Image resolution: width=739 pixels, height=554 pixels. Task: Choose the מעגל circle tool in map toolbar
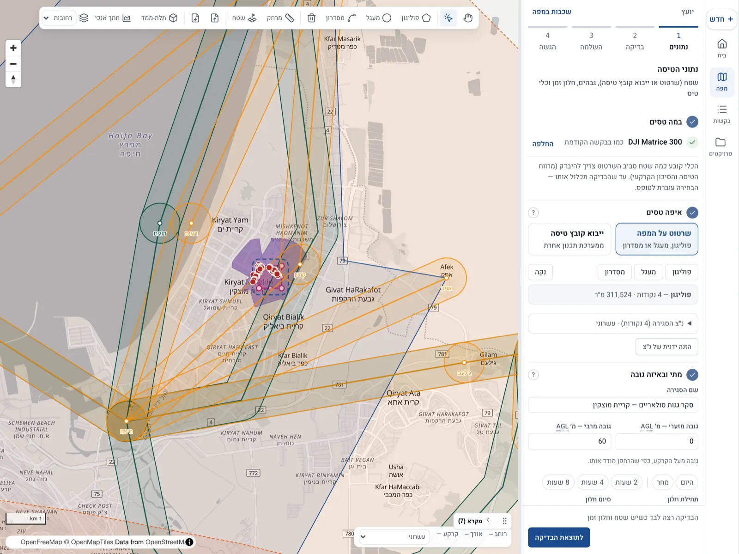379,18
